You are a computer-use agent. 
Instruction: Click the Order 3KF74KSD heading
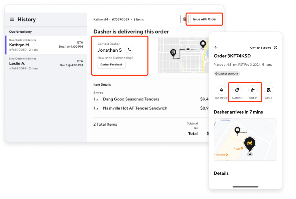[232, 56]
